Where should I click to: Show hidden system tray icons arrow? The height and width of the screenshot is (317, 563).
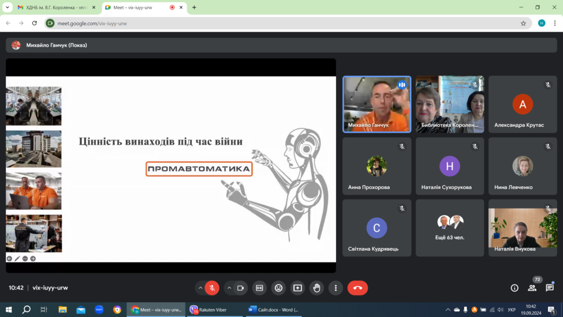448,309
